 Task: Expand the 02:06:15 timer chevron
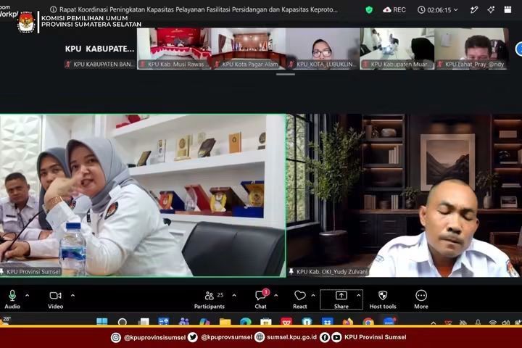456,10
